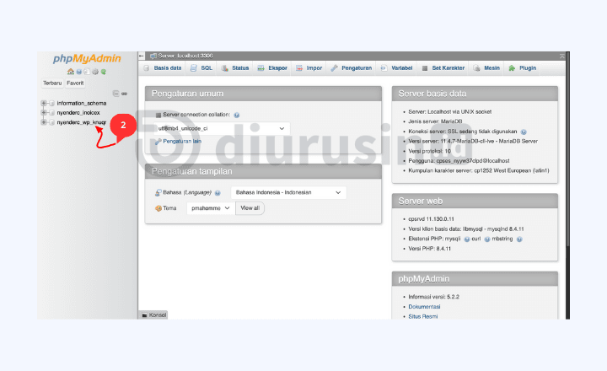Click the blue logout icon in sidebar
Viewport: 607px width, 371px height.
coord(79,72)
